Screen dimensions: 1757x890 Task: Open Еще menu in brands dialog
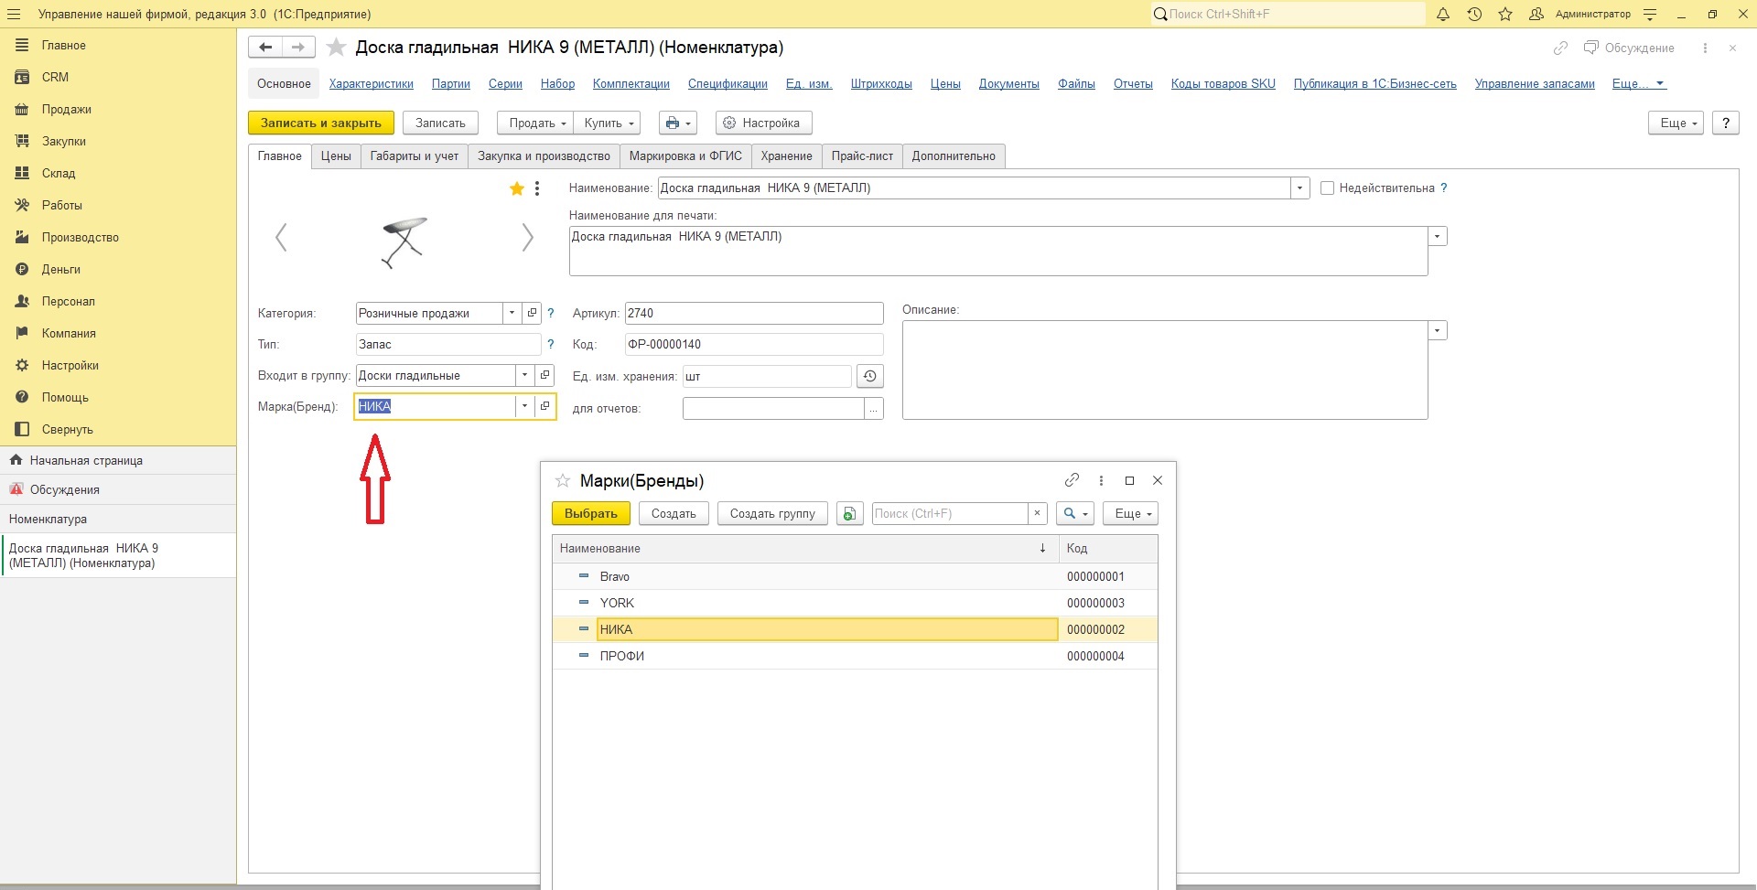point(1130,513)
